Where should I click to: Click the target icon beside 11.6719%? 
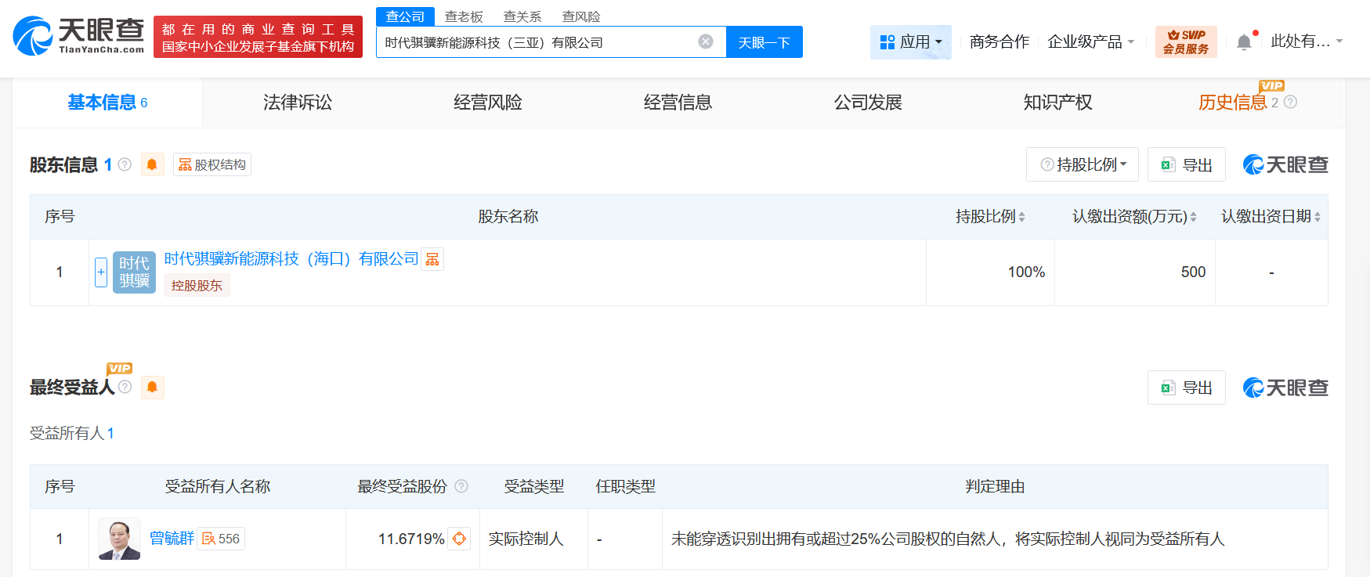pos(460,539)
